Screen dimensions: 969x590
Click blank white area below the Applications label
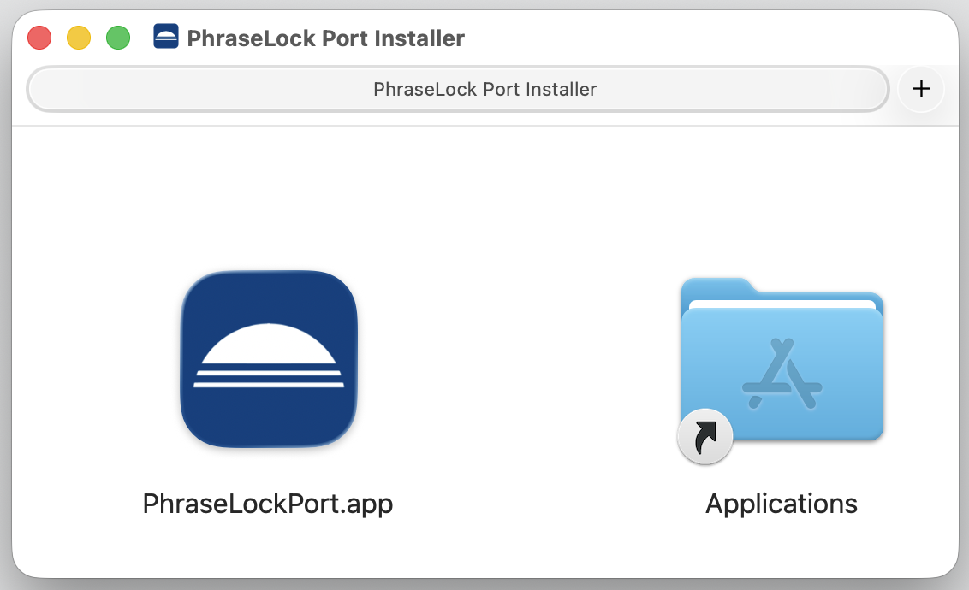pos(782,547)
